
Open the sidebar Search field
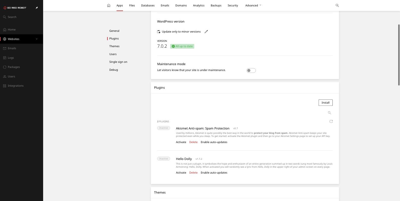pos(22,17)
